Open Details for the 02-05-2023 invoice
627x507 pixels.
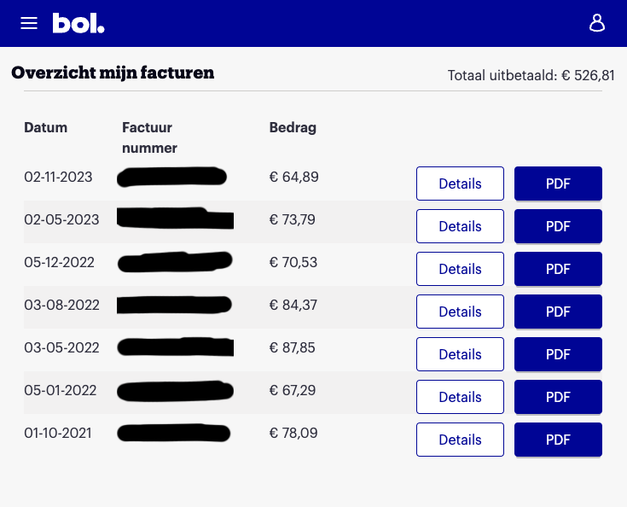(x=460, y=226)
